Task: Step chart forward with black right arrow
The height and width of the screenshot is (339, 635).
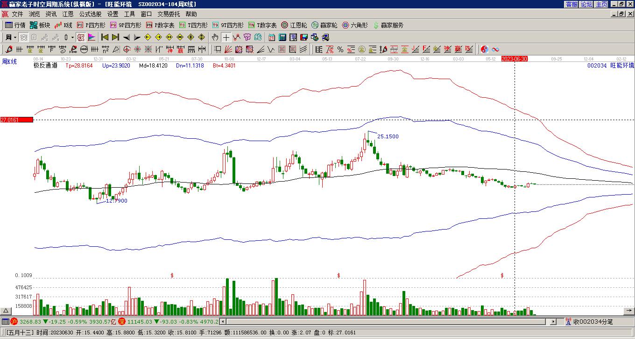Action: pyautogui.click(x=137, y=37)
